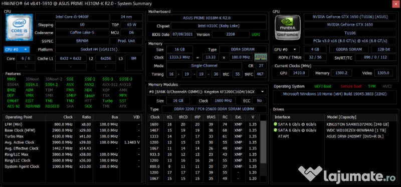Click the AVX2 feature flag

coord(89,84)
